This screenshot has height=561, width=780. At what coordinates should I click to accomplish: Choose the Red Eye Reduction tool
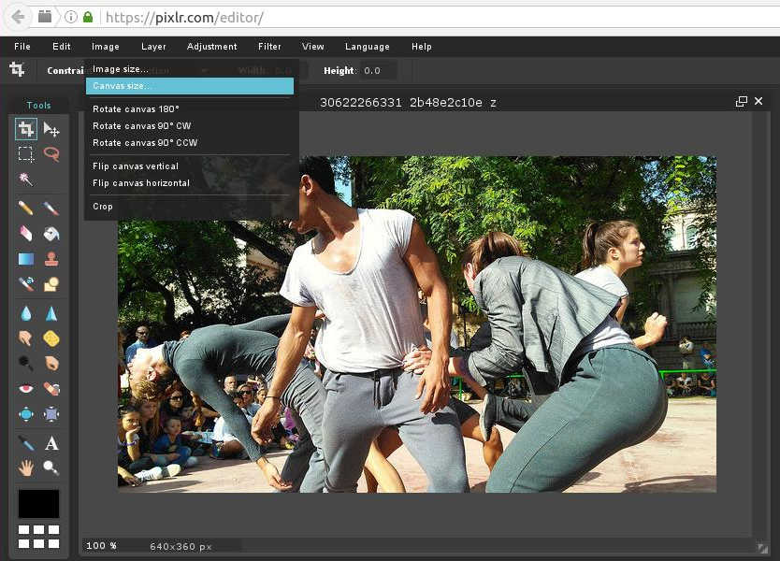point(26,388)
